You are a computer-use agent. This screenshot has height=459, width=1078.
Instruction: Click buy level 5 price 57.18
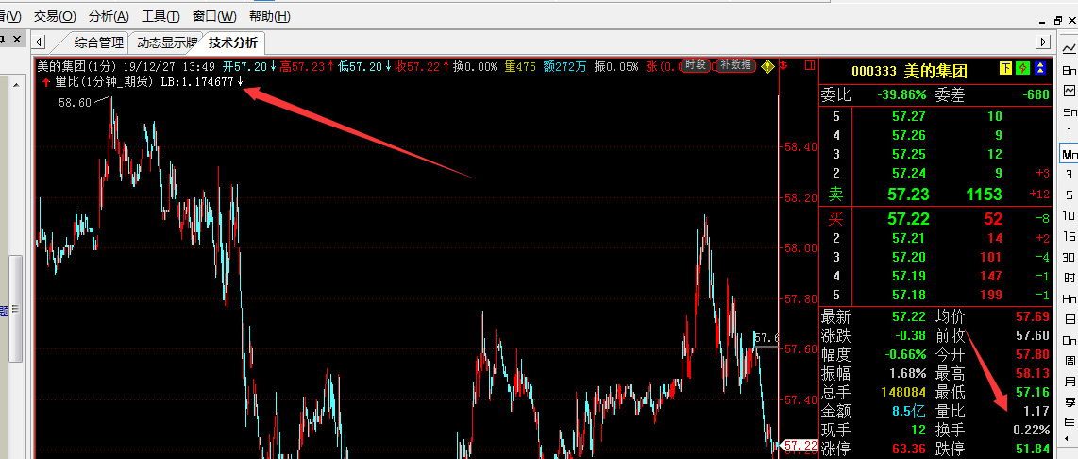coord(909,296)
